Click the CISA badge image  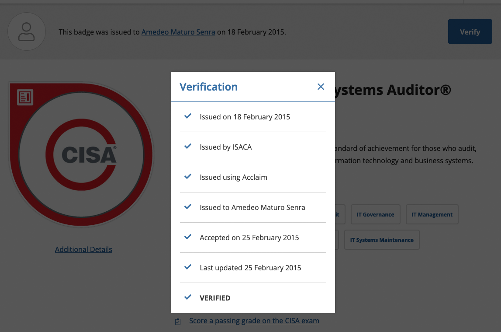(82, 154)
